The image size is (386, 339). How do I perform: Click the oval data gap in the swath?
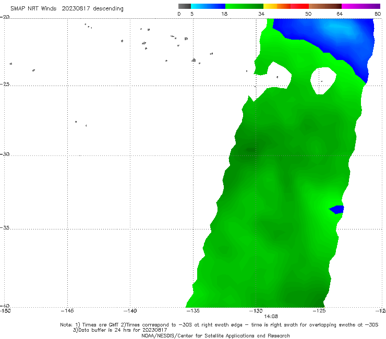[x=323, y=81]
